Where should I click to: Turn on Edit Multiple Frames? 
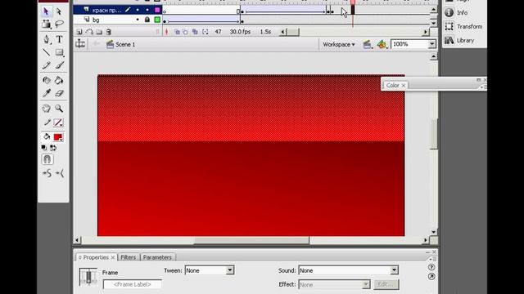[195, 32]
